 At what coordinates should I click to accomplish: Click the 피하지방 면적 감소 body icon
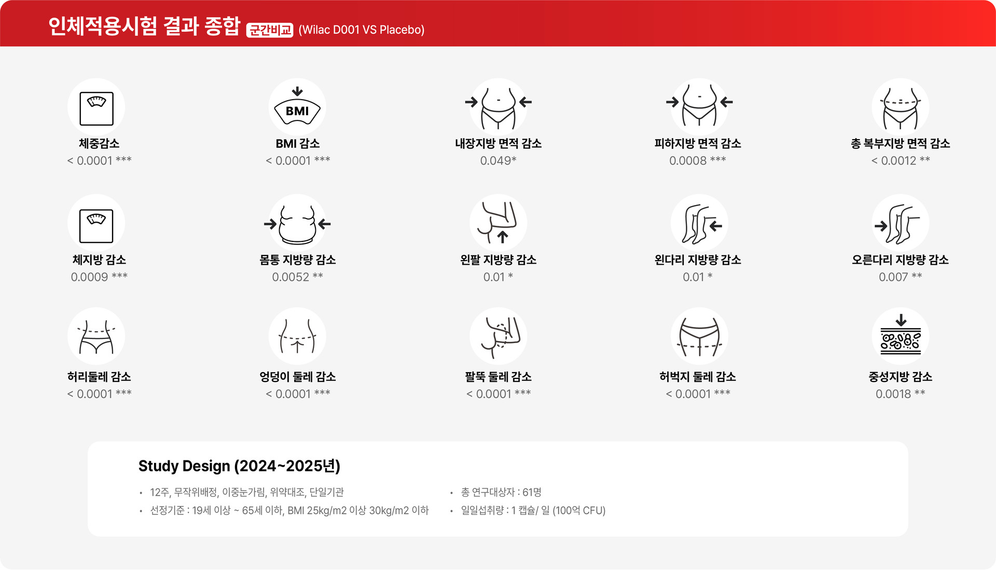699,107
